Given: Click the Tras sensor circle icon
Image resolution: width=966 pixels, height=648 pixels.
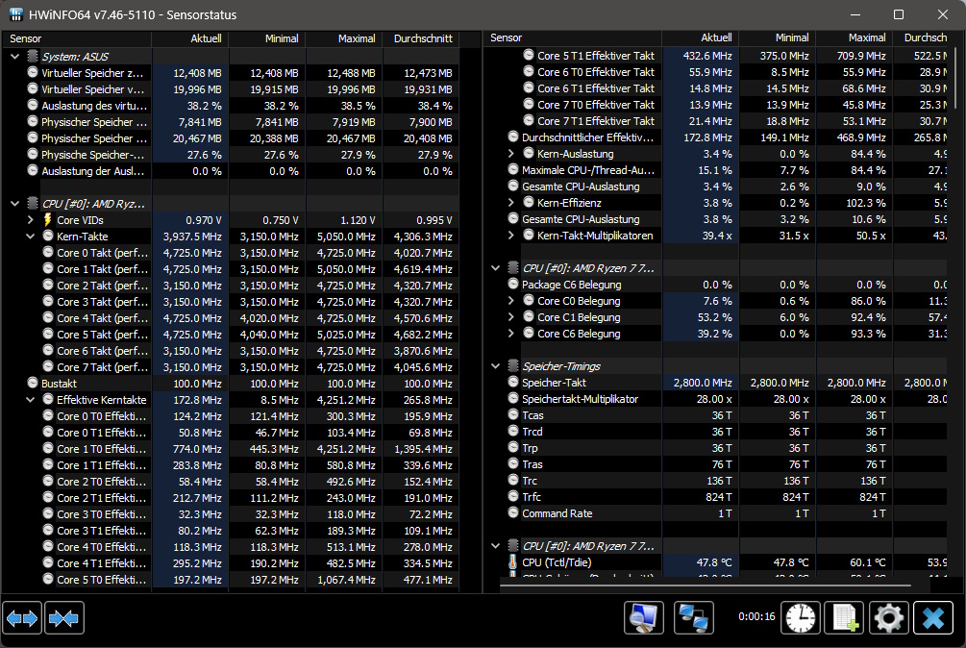Looking at the screenshot, I should tap(513, 463).
